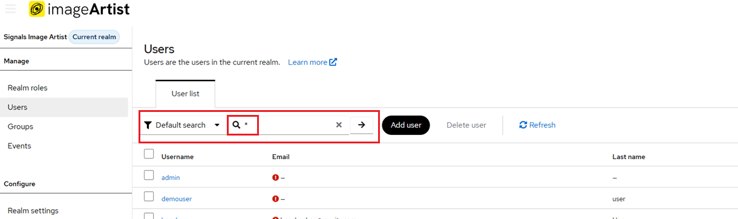Check the admin user checkbox
This screenshot has width=738, height=219.
(x=149, y=175)
